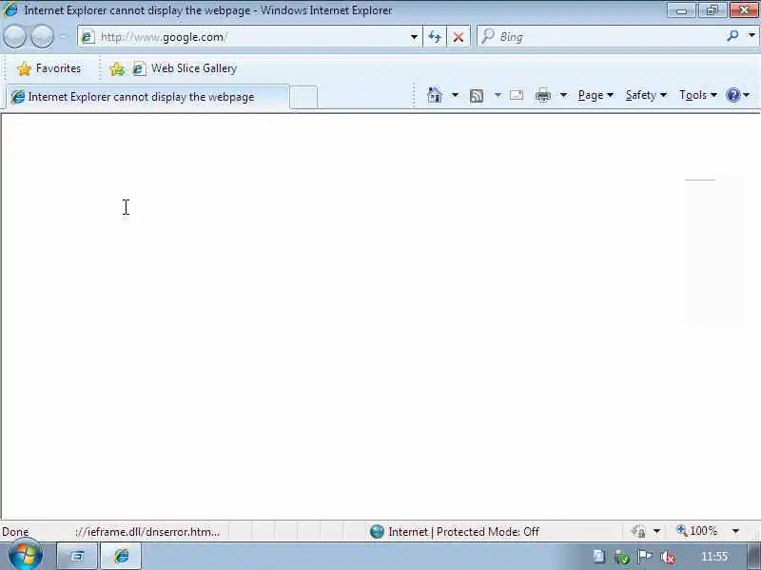
Task: Click the document system tray icon
Action: pos(599,557)
